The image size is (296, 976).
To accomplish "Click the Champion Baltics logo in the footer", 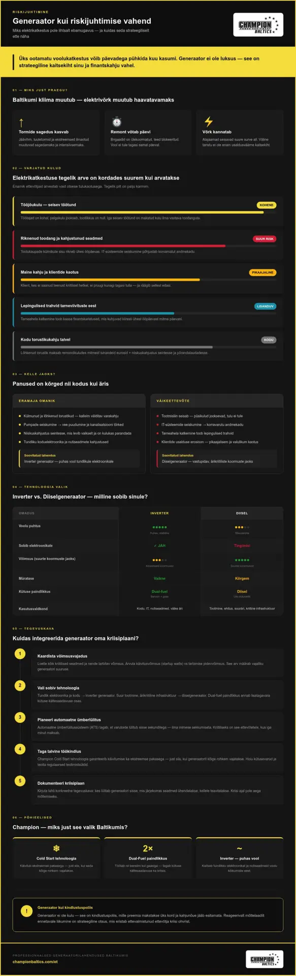I will [x=266, y=959].
